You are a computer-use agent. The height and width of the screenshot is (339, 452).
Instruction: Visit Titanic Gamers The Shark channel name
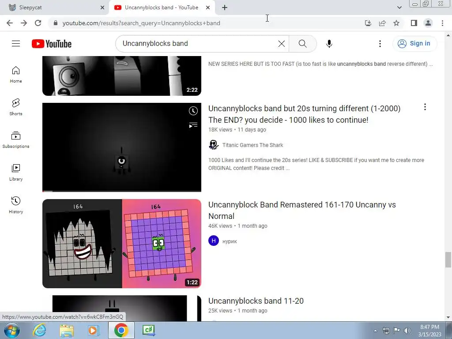coord(253,145)
